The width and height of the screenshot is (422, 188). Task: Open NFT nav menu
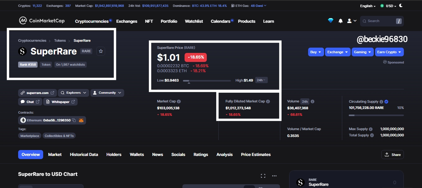149,21
